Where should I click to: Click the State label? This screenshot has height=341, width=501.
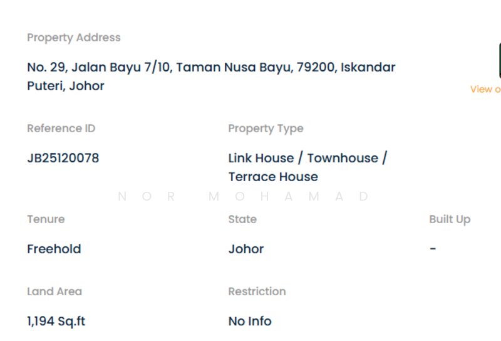242,219
